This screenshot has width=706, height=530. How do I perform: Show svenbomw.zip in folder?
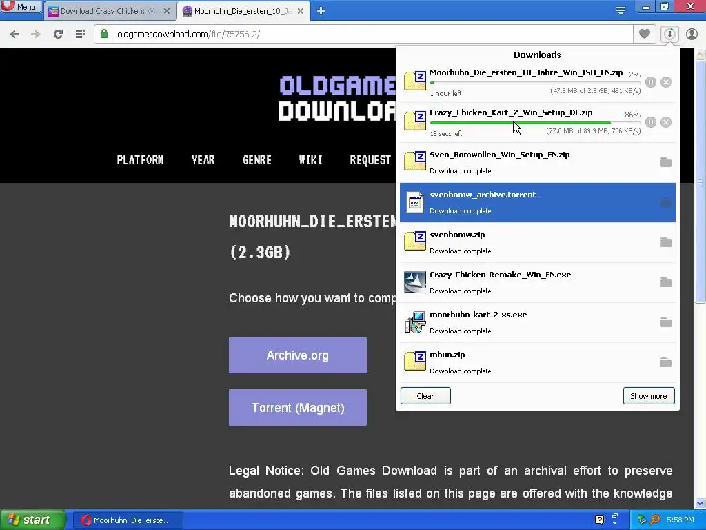[666, 242]
